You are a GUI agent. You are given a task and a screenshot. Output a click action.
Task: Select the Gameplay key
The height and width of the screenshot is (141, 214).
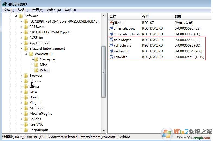(x=48, y=59)
